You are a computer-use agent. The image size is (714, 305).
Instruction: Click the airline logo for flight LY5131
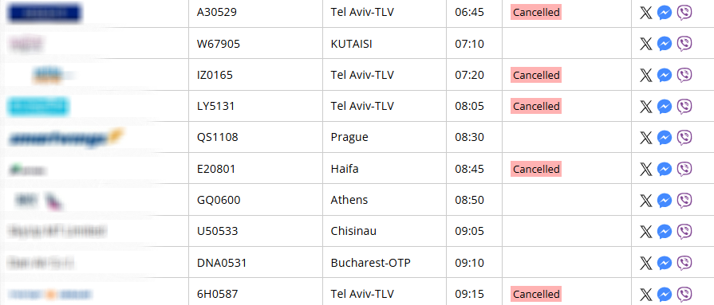[38, 107]
